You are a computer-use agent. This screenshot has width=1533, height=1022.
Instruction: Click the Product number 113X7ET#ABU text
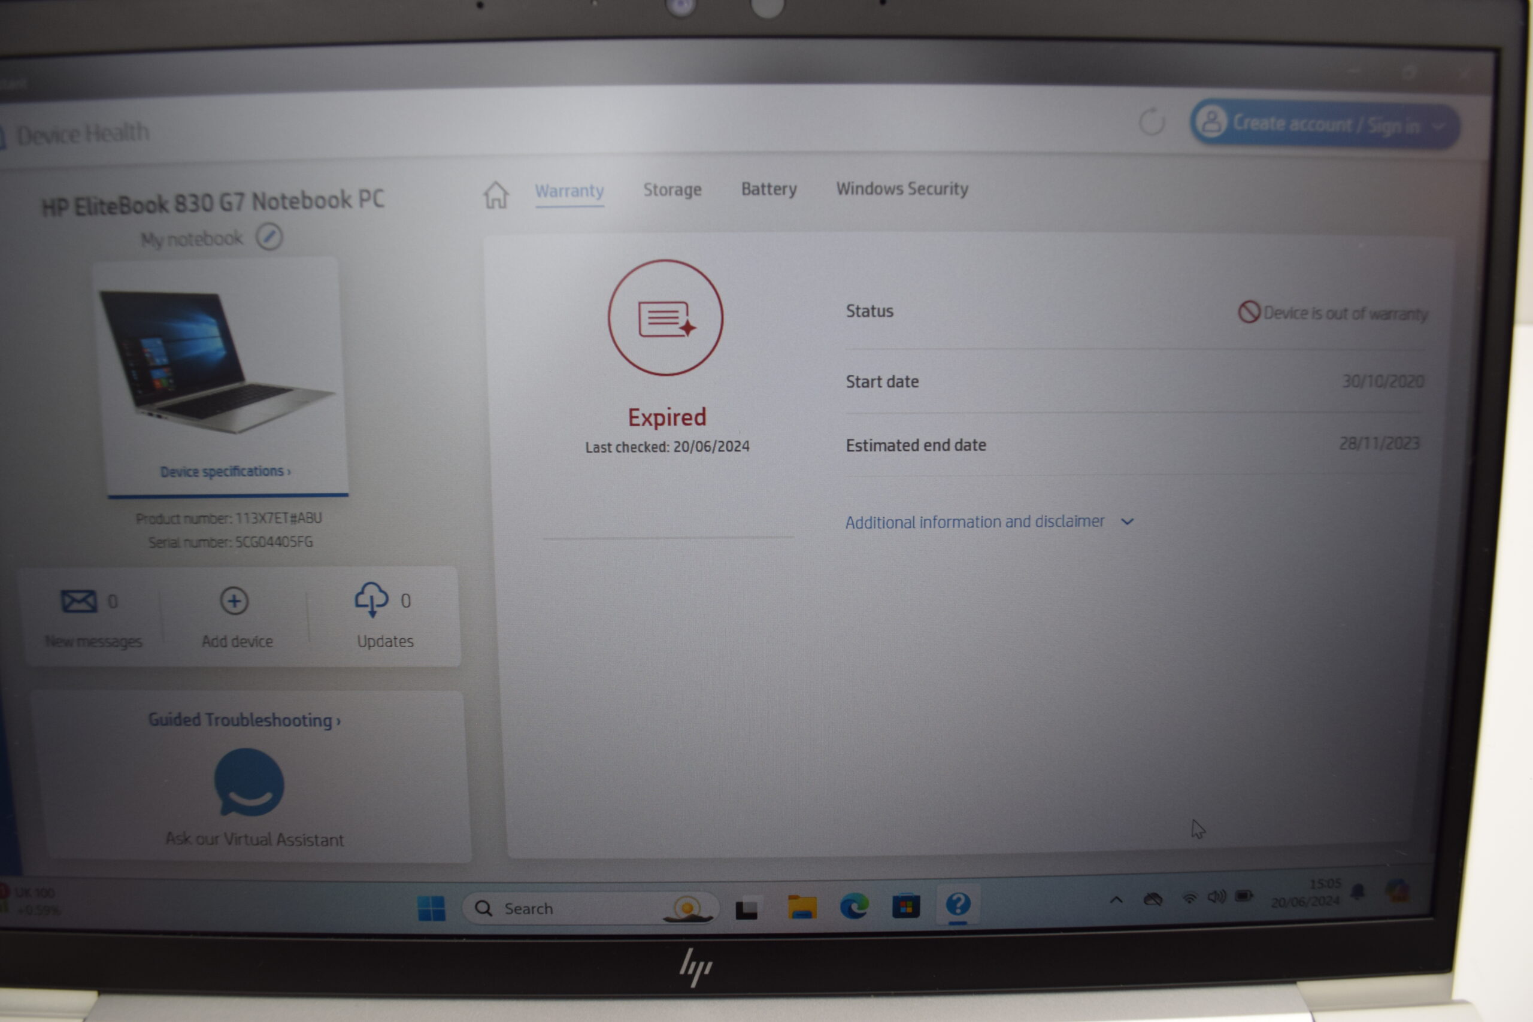[229, 518]
